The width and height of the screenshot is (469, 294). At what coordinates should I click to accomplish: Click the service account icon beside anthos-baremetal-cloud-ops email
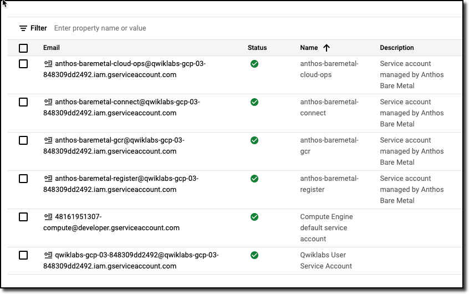coord(48,64)
